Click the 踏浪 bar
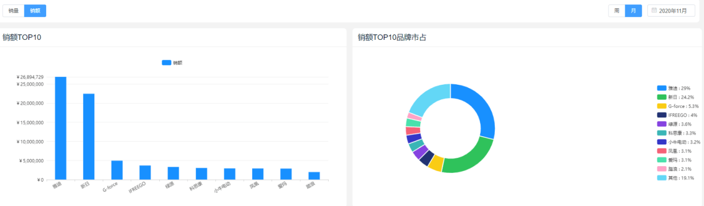The width and height of the screenshot is (704, 206). click(314, 176)
